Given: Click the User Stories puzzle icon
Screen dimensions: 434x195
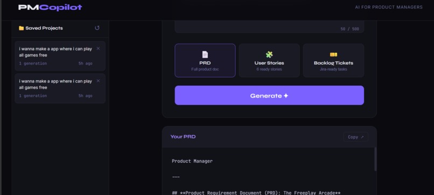Looking at the screenshot, I should [269, 54].
